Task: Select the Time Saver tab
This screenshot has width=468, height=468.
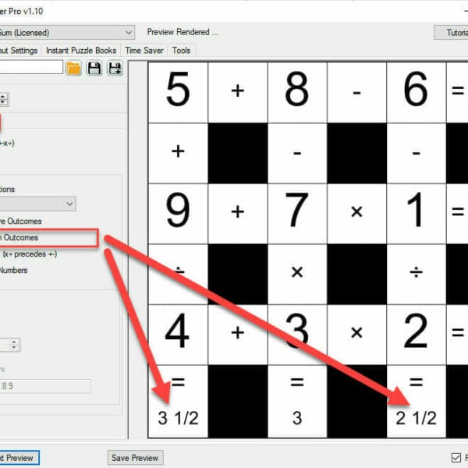Action: pos(144,51)
